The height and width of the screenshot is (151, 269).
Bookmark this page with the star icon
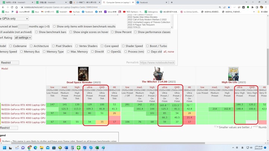229,7
